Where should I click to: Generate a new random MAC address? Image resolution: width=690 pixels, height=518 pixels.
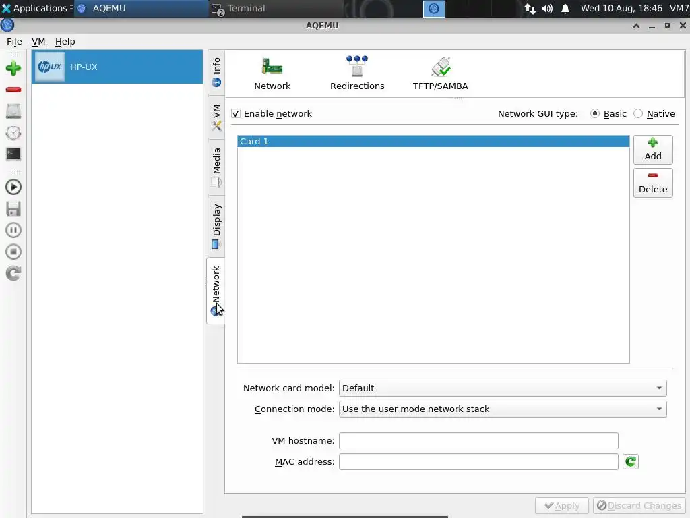[631, 461]
